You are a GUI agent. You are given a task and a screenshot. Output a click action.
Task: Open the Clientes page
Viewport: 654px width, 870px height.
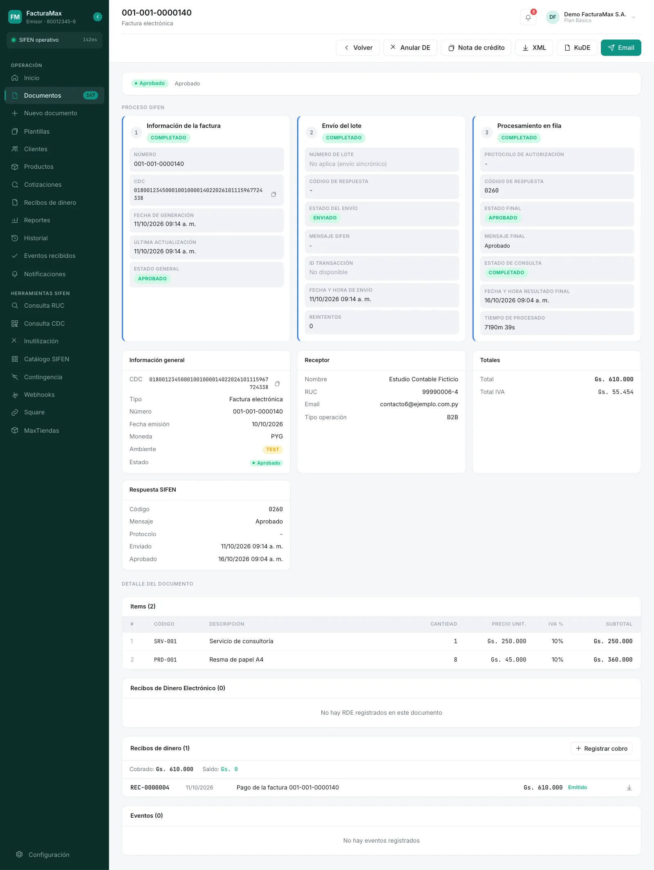[x=54, y=149]
